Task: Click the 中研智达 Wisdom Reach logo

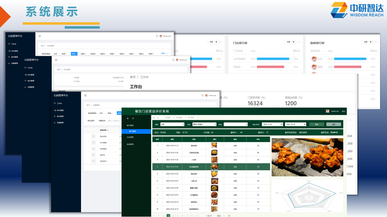Action: coord(357,10)
